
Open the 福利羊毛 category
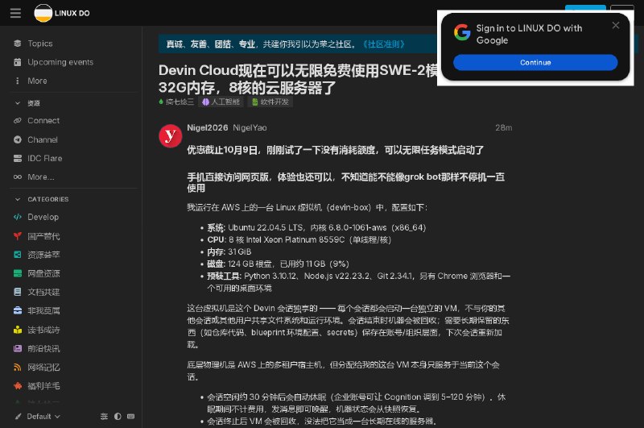tap(43, 386)
